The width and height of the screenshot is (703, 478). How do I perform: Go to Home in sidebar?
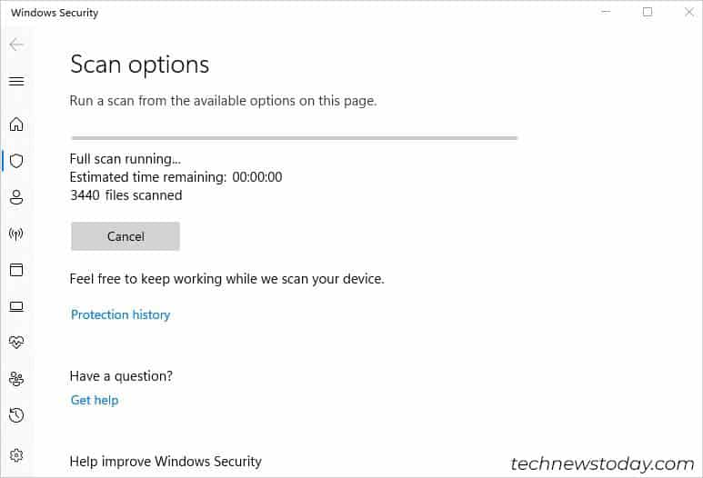(16, 124)
